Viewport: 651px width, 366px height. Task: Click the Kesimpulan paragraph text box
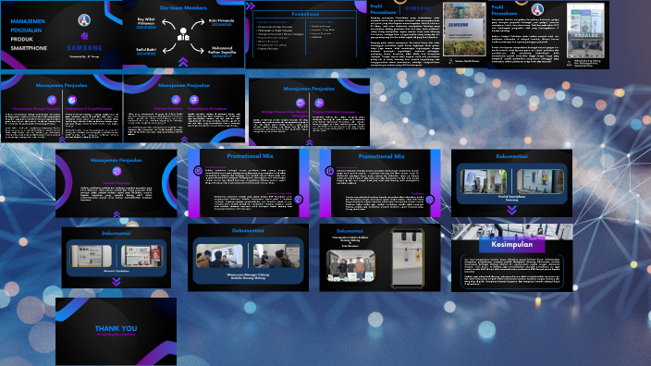click(512, 272)
